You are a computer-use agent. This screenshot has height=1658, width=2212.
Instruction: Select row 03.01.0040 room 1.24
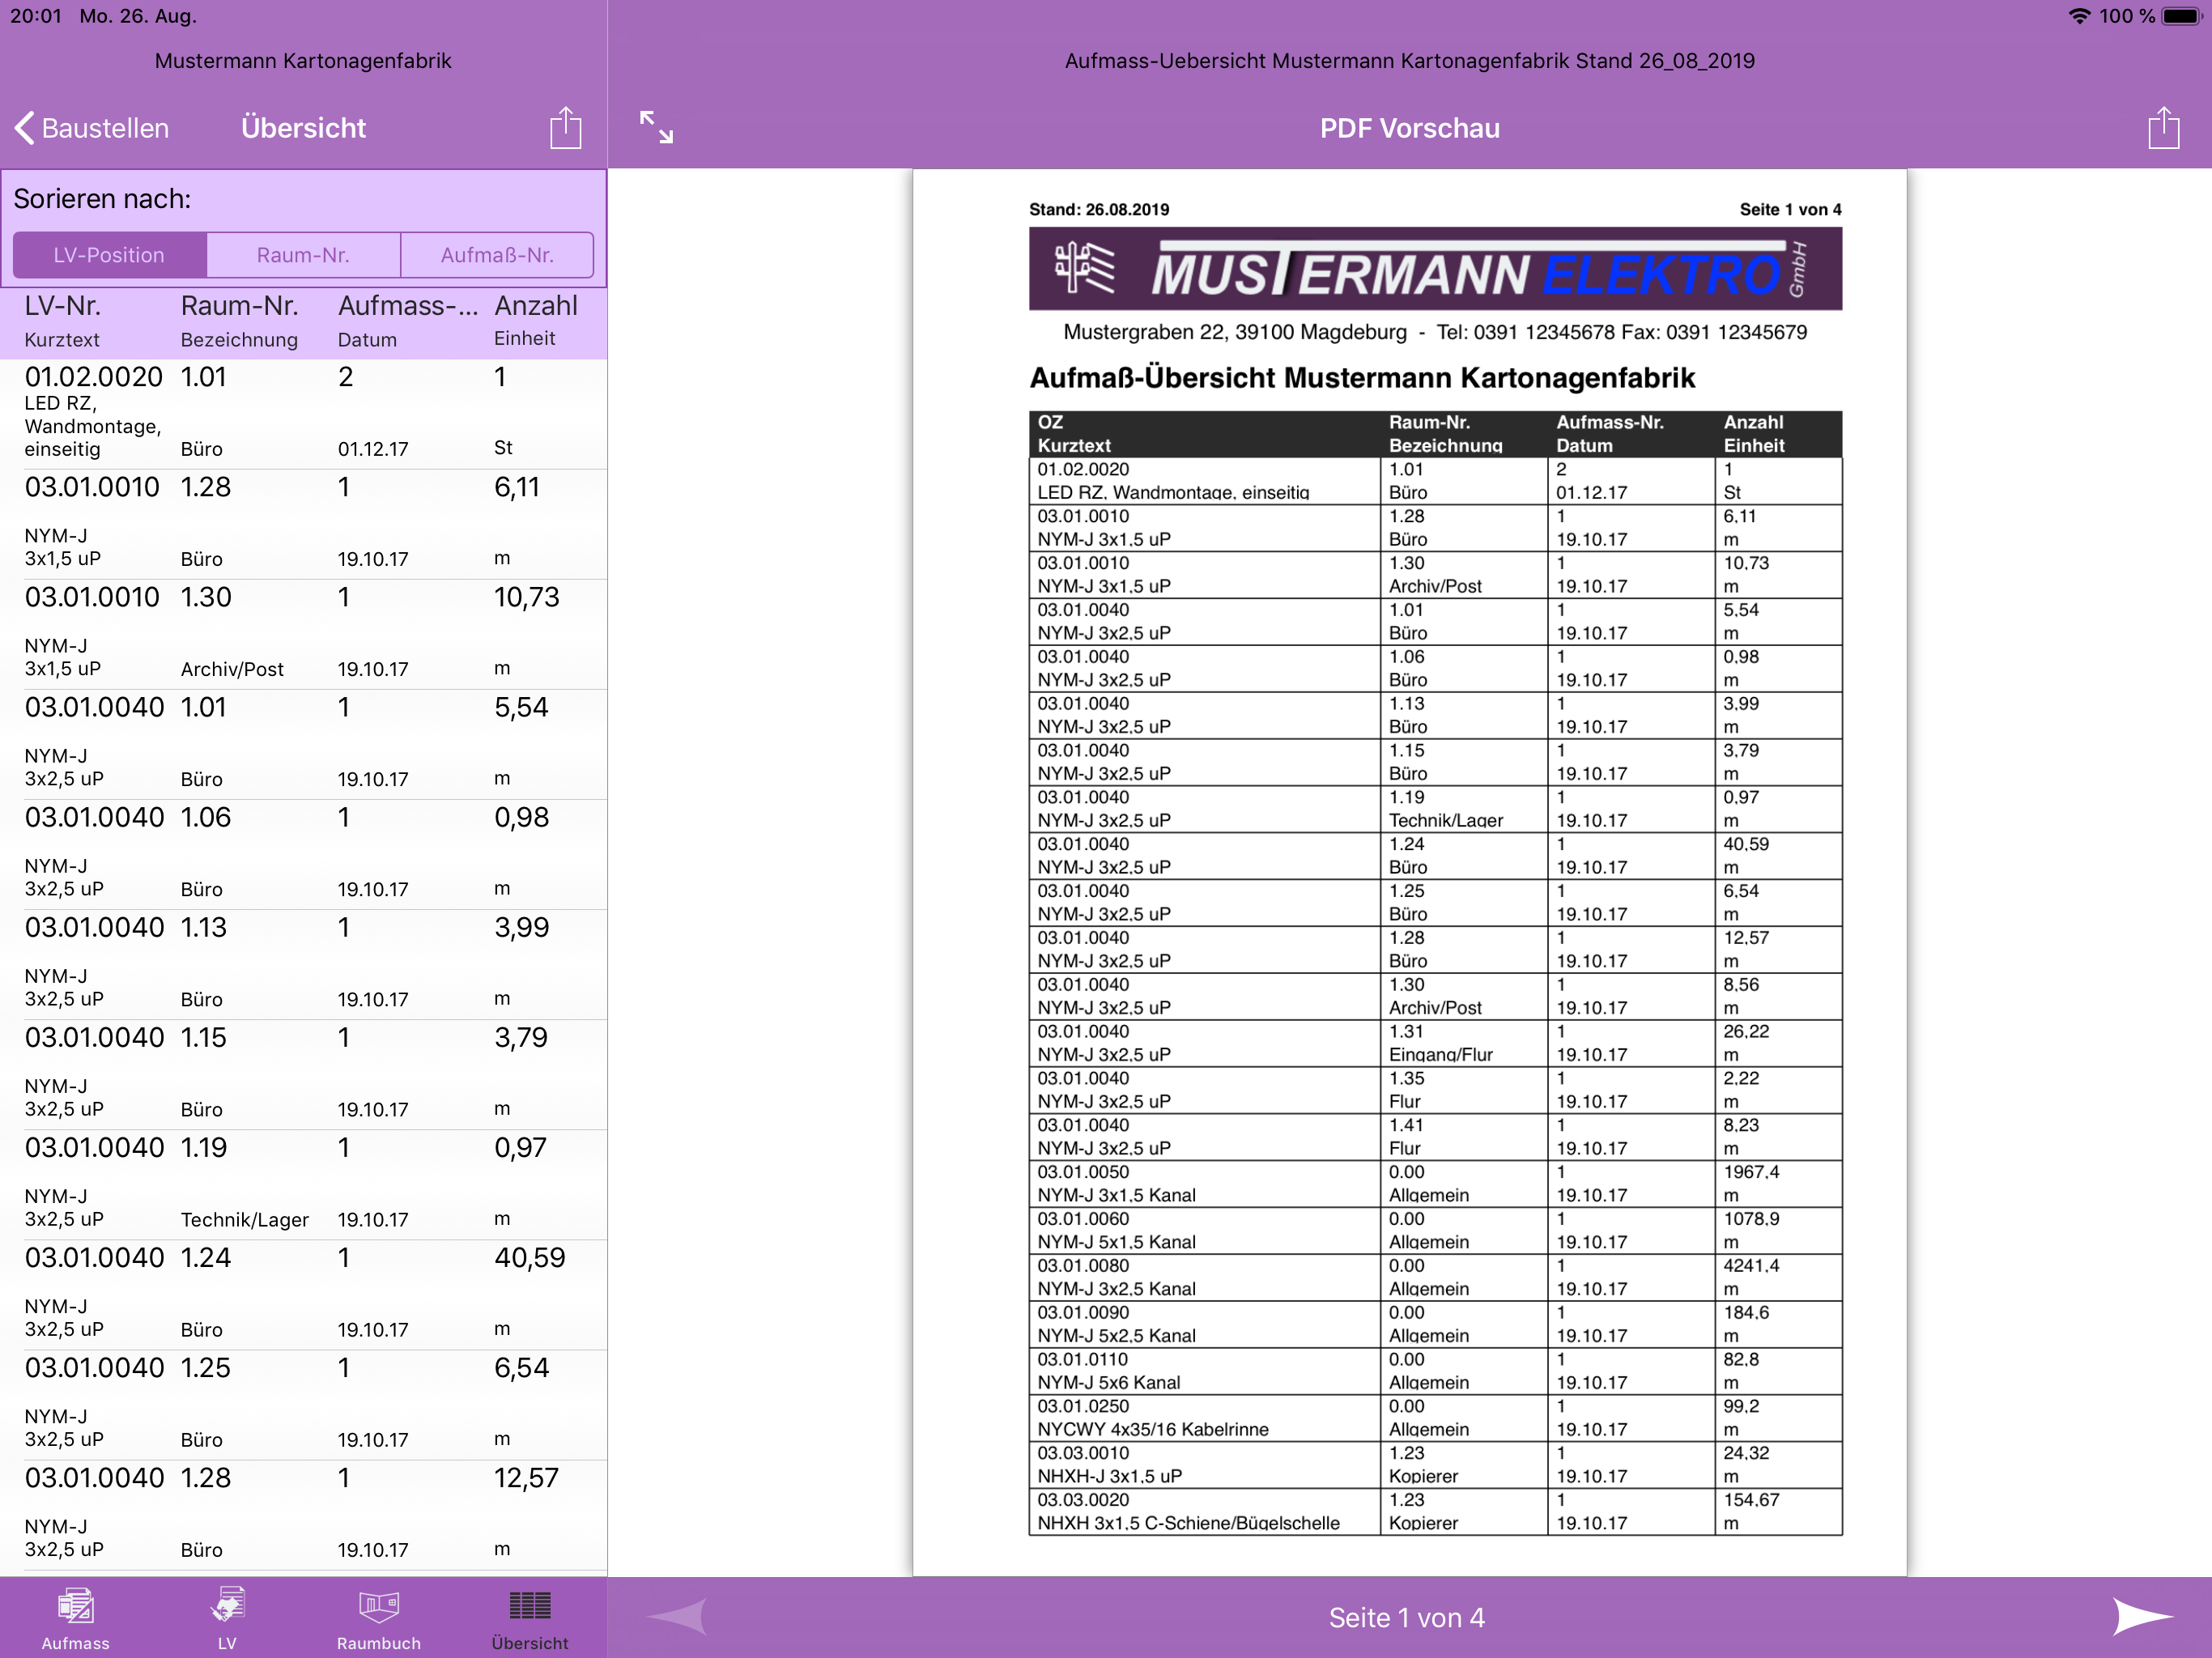(303, 1295)
